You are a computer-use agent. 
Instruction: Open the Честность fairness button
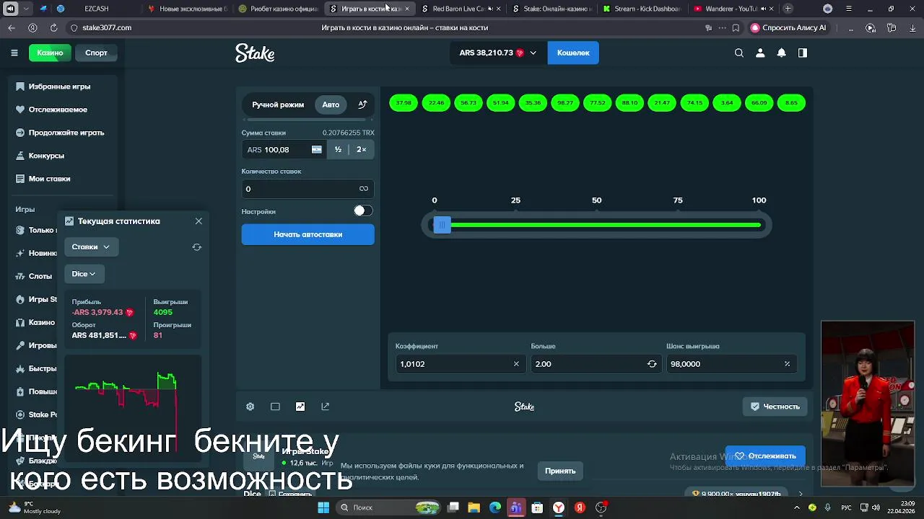click(x=775, y=407)
